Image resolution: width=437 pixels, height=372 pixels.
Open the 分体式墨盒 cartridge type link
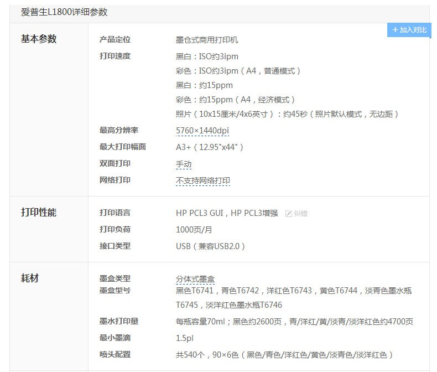195,279
